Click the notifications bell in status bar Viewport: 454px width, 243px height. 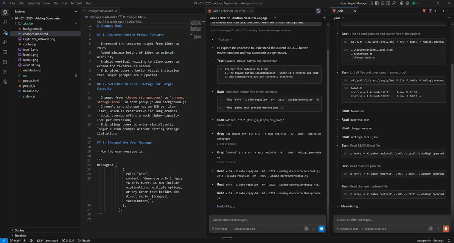click(x=450, y=240)
